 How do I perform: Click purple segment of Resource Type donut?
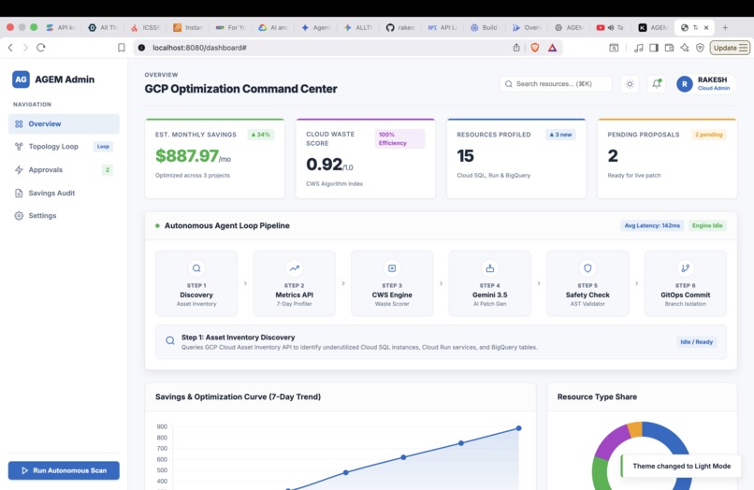point(610,441)
